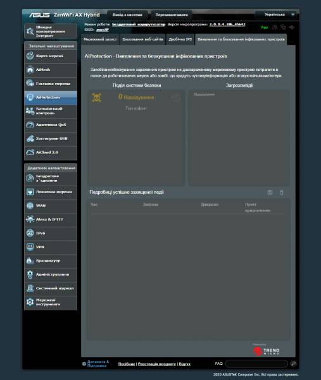
Task: Open the VPN settings page
Action: pyautogui.click(x=51, y=247)
